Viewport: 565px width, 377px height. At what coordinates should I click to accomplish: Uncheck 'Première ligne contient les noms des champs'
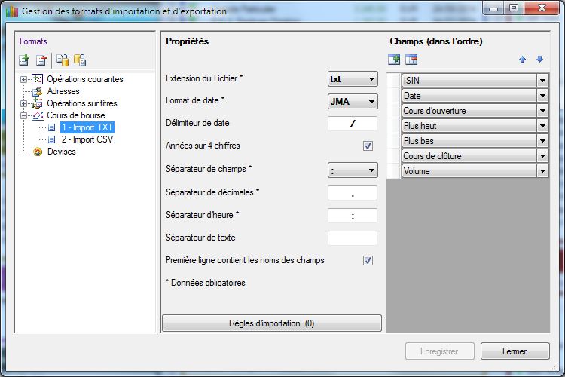tap(368, 260)
